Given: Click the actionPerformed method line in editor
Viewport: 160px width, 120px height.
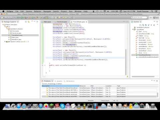Looking at the screenshot, I should click(x=68, y=65).
